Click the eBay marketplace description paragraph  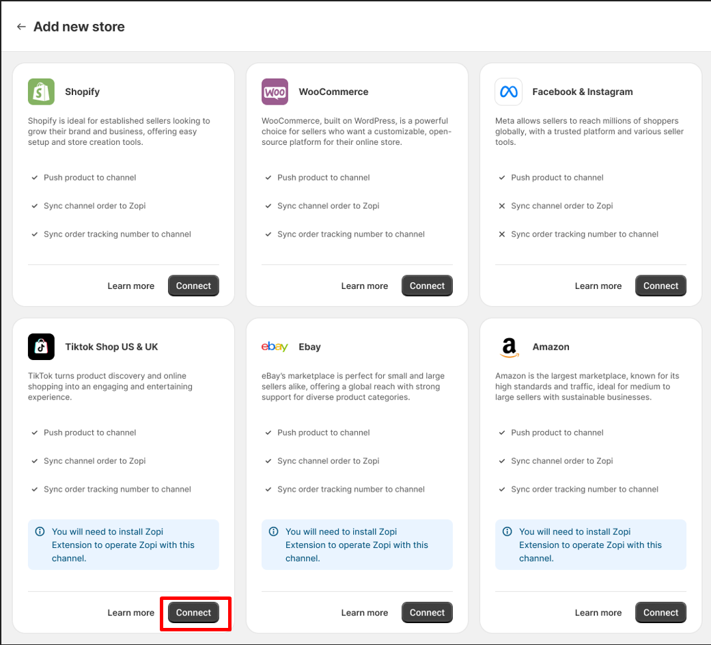[x=353, y=387]
